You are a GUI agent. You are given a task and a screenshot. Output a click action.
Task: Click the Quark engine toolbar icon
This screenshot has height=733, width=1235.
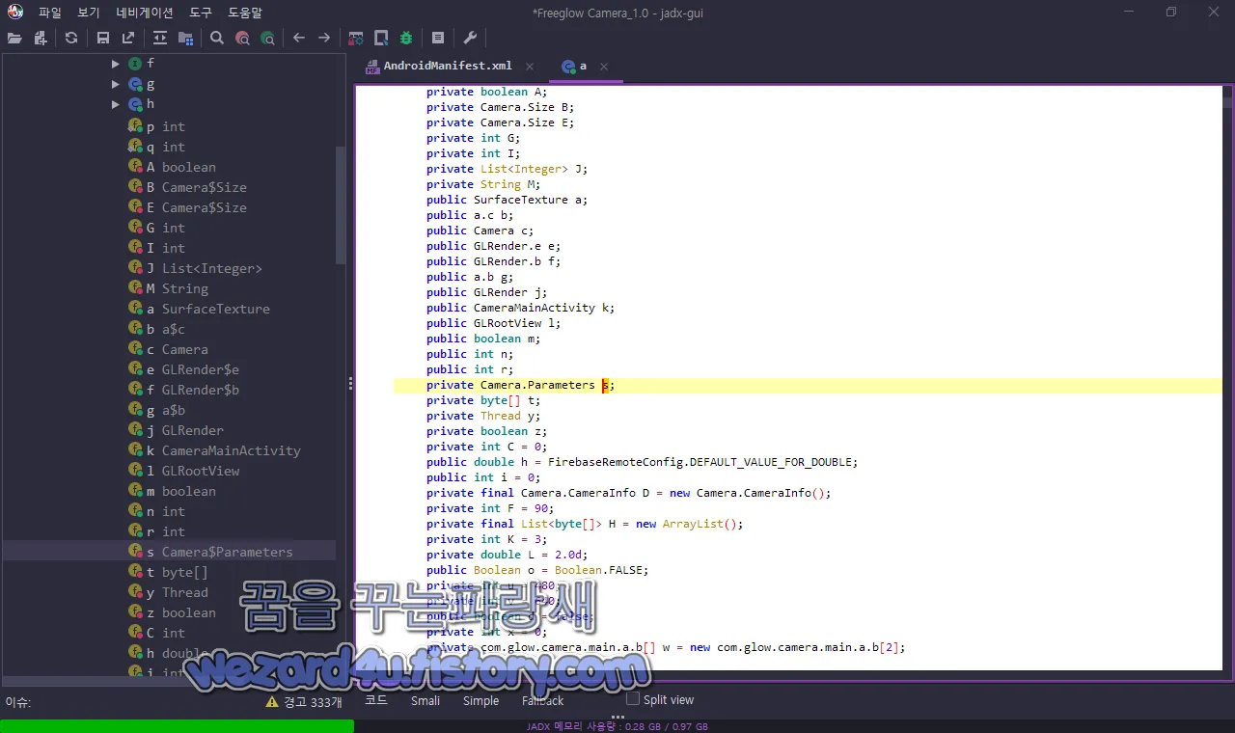381,38
